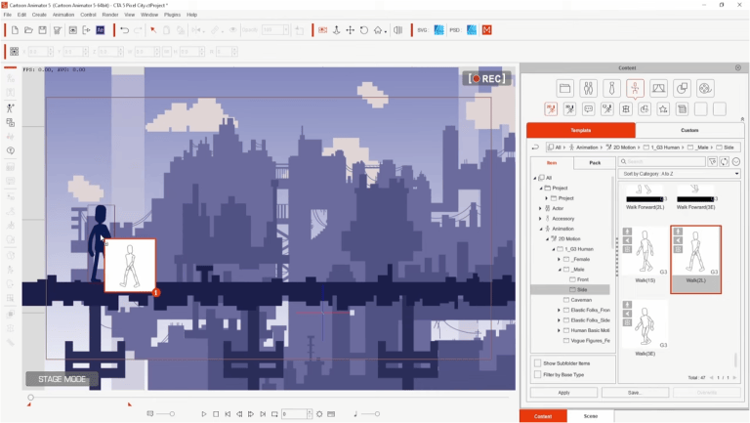Select the Walk(2L) motion thumbnail
The image size is (750, 423).
(695, 259)
